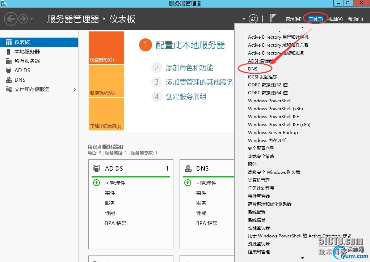The image size is (370, 262).
Task: Choose 计算机管理 from tools menu
Action: pos(259,180)
